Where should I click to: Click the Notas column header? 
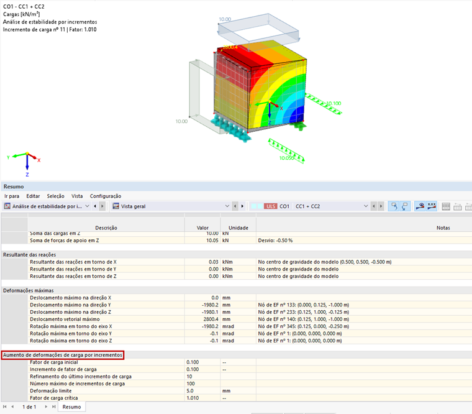pos(443,228)
